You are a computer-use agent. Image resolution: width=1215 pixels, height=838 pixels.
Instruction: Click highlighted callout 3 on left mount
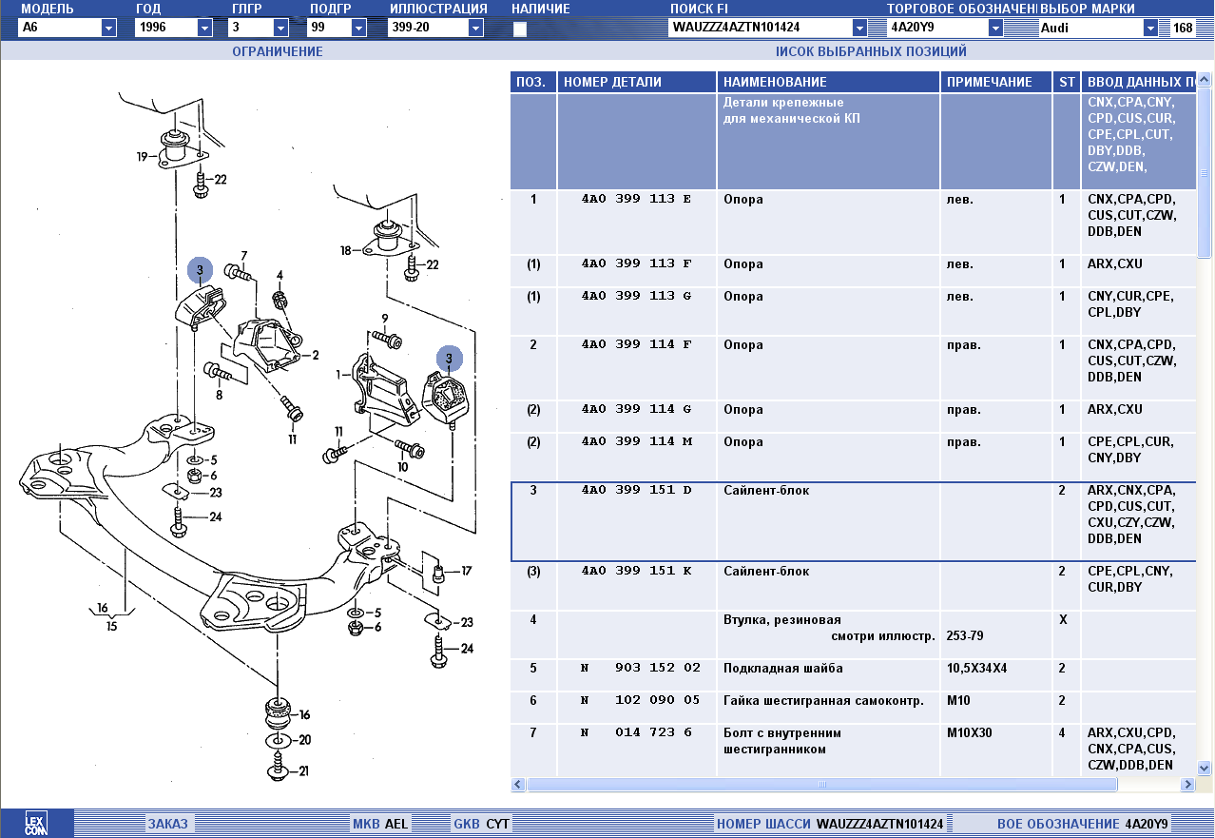tap(200, 271)
